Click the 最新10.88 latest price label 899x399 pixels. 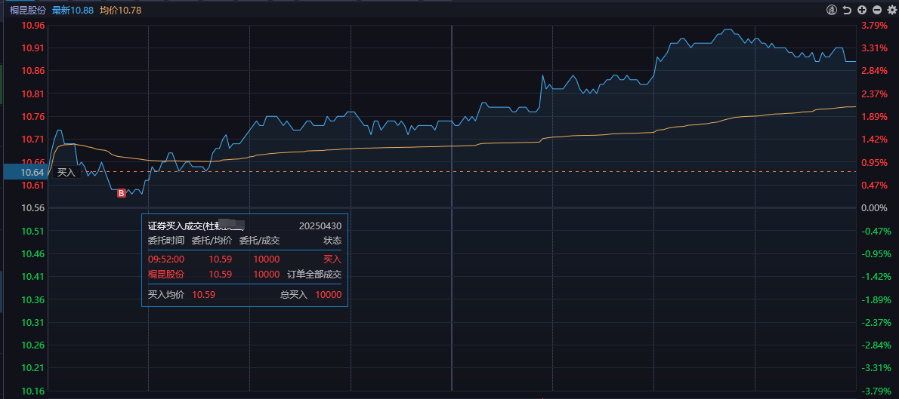pyautogui.click(x=73, y=10)
